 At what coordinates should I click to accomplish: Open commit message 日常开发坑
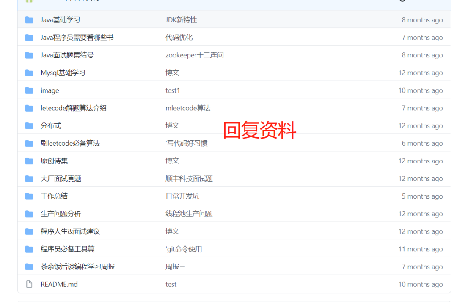182,196
